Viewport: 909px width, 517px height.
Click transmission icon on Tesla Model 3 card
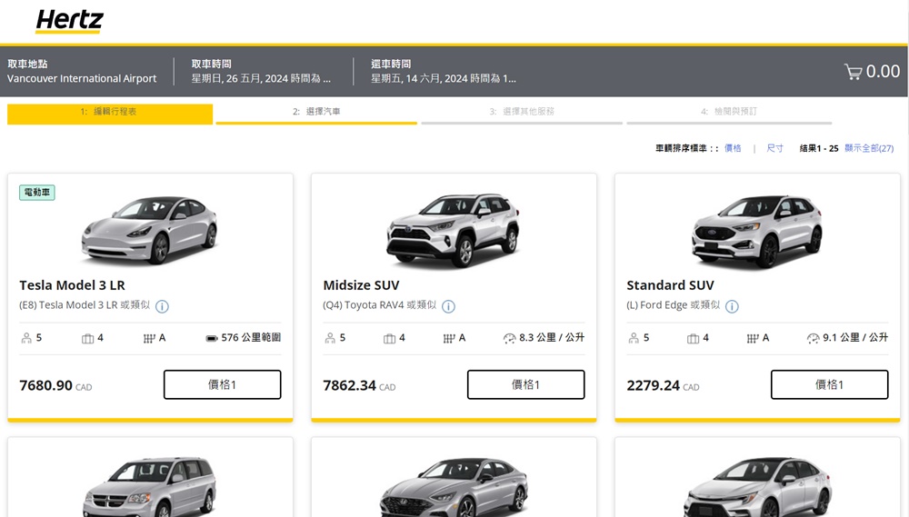[149, 339]
